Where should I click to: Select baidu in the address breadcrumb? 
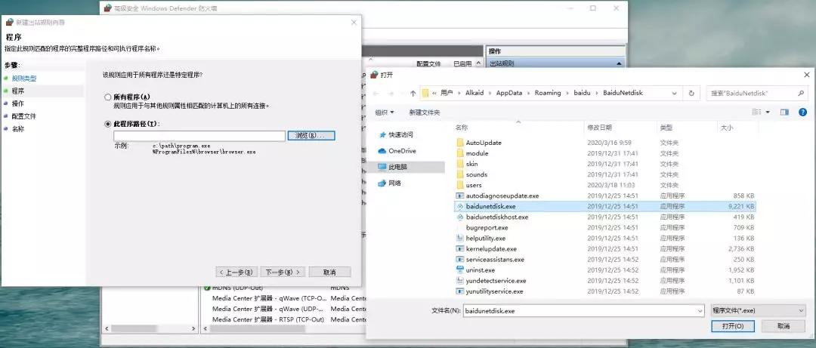(x=583, y=93)
